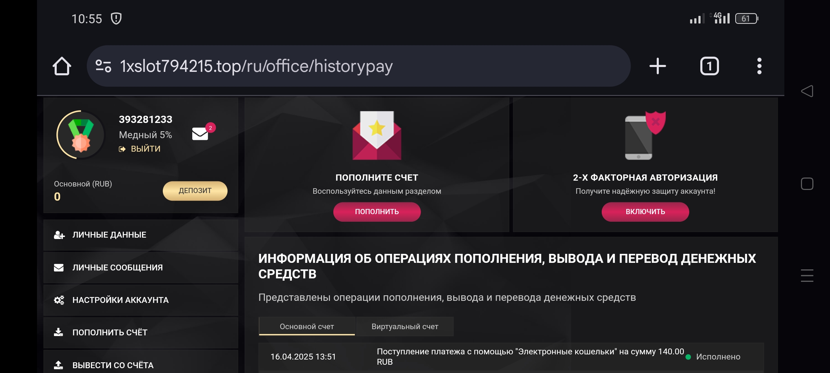Open the messages envelope with 2 notifications
This screenshot has height=373, width=830.
click(201, 133)
